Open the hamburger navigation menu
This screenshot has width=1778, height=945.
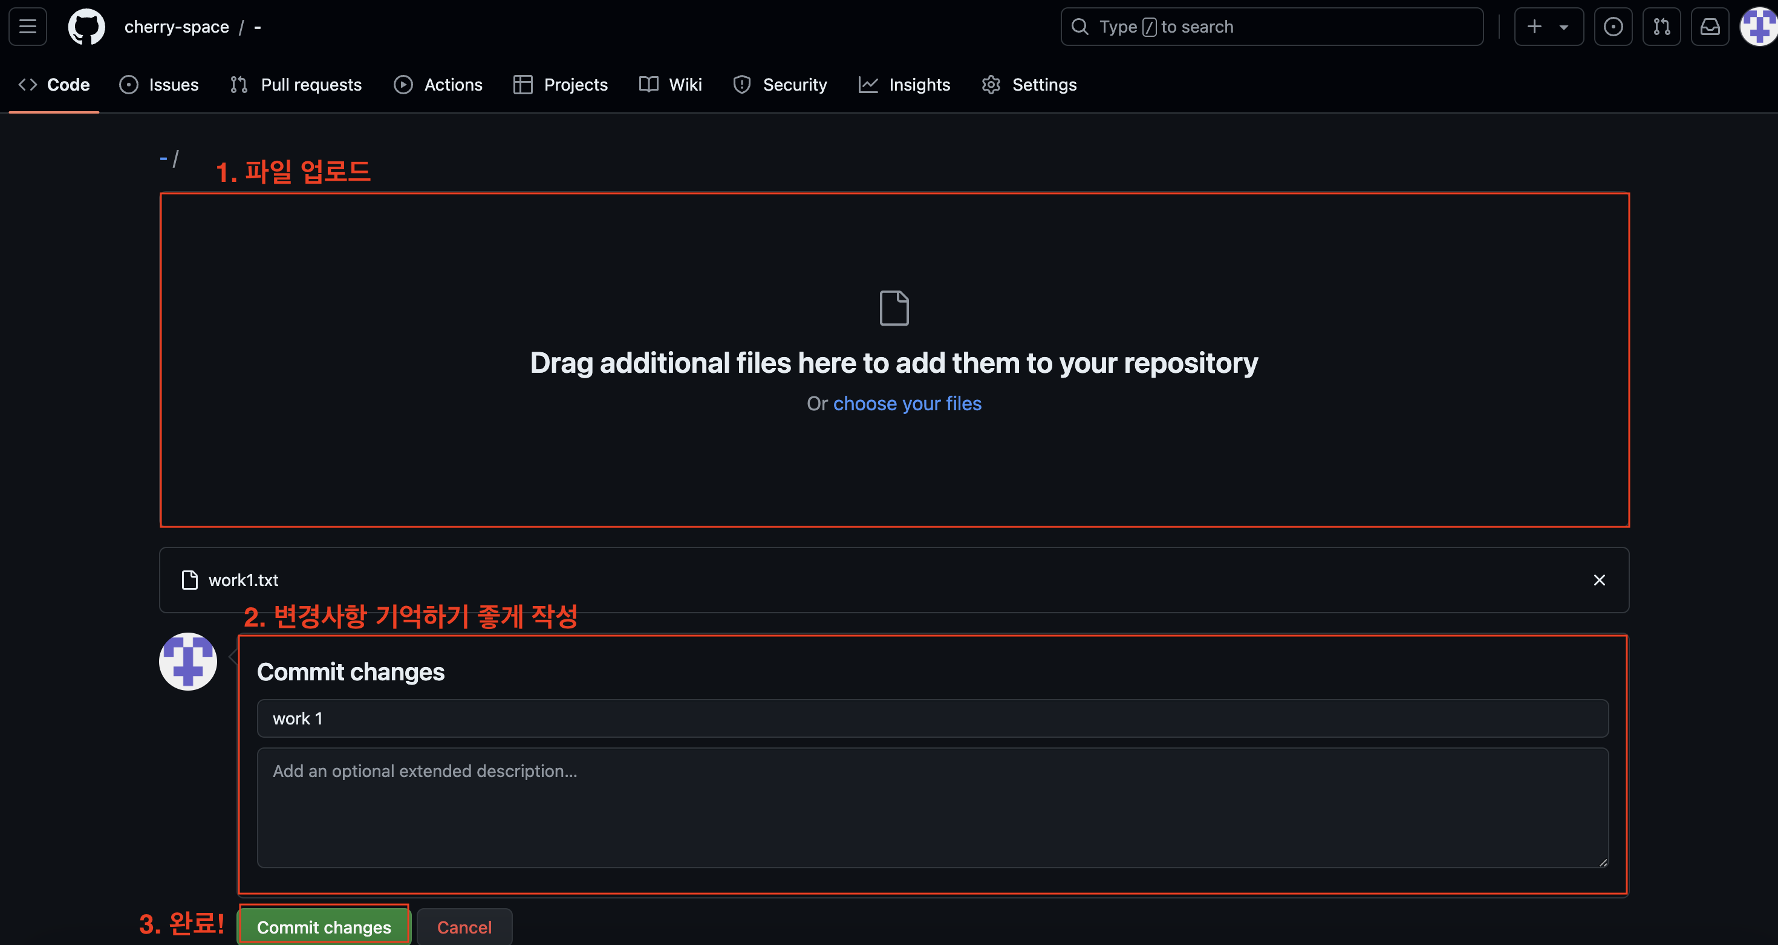click(x=28, y=27)
